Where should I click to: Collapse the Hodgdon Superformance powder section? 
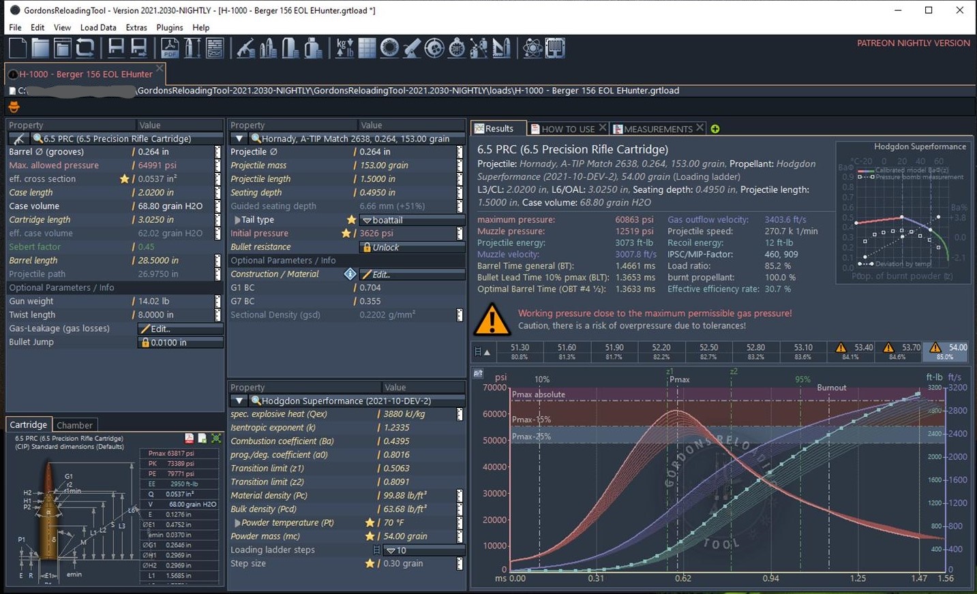coord(239,401)
